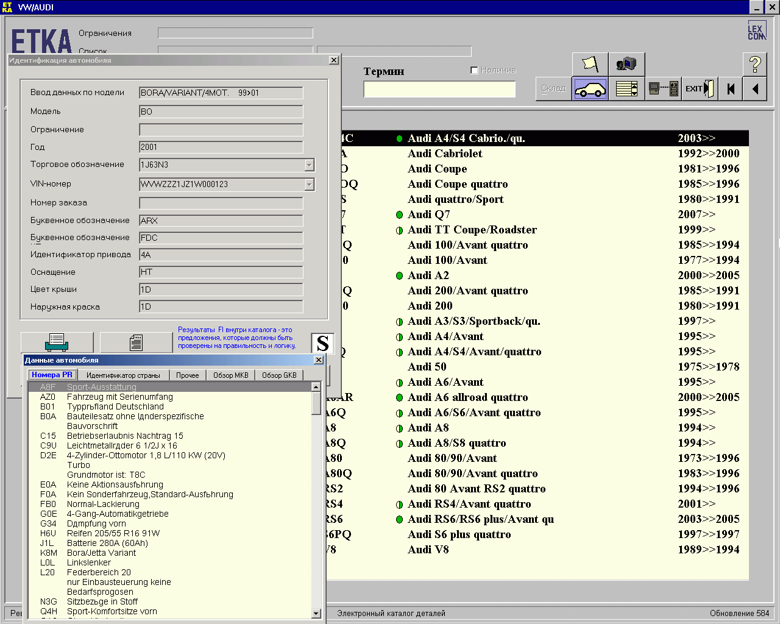Select K8M Bora/Jetta Variant row
This screenshot has width=780, height=624.
[x=170, y=553]
